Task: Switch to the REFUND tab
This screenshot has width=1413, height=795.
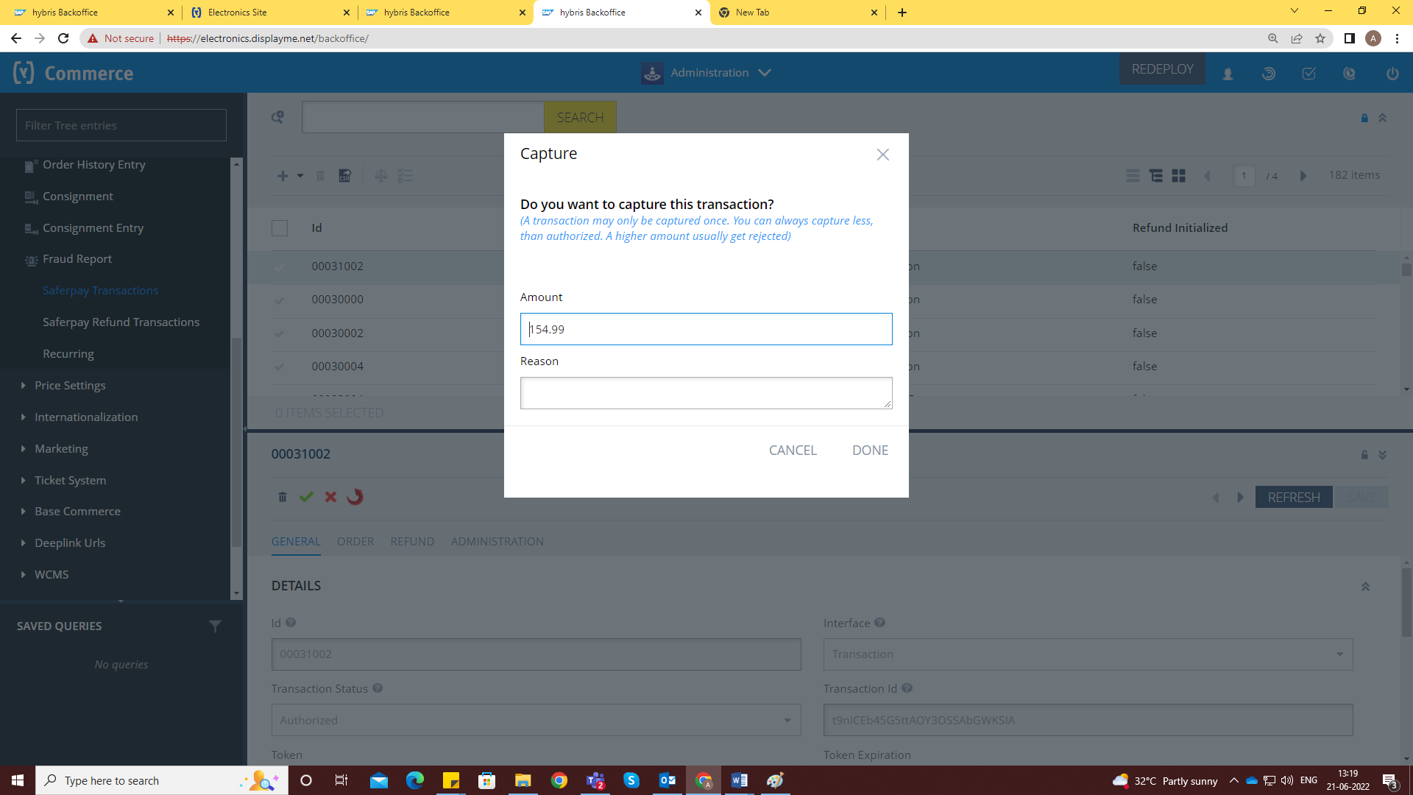Action: (x=412, y=542)
